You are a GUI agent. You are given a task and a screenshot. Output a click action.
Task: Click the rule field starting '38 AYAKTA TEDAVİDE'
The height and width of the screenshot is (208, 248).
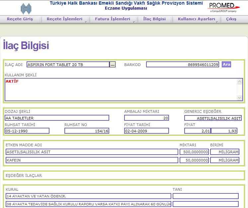point(88,204)
